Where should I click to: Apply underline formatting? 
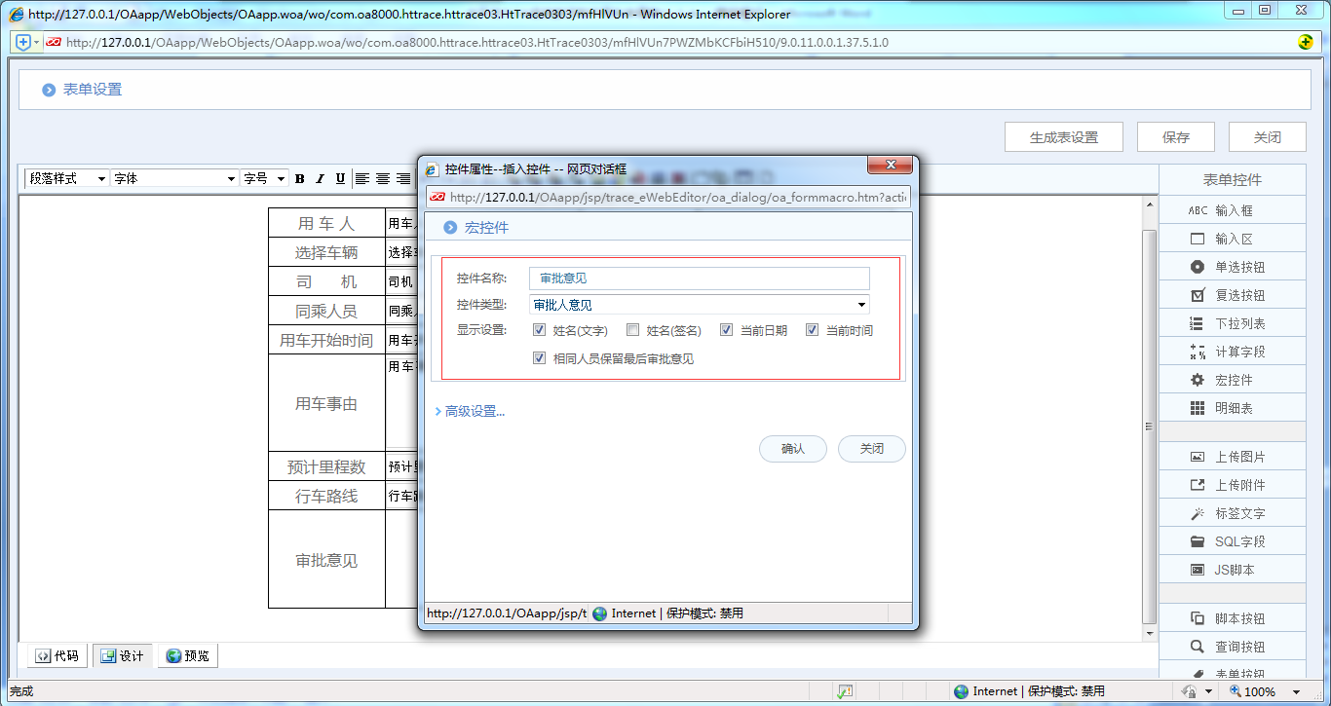click(339, 178)
